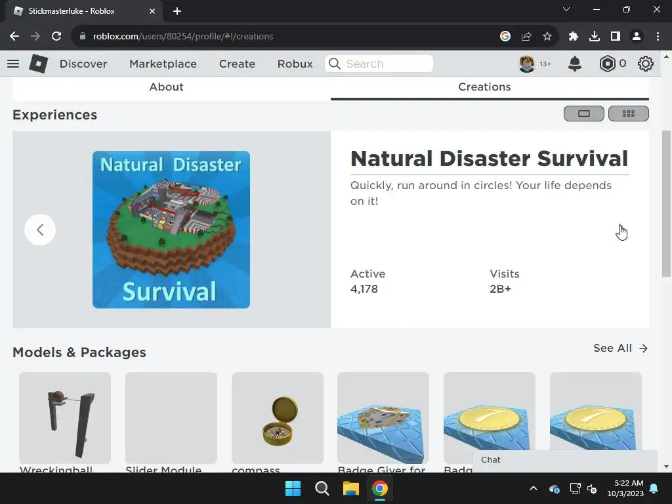Click the muted volume tray icon
The width and height of the screenshot is (672, 504).
(x=592, y=488)
